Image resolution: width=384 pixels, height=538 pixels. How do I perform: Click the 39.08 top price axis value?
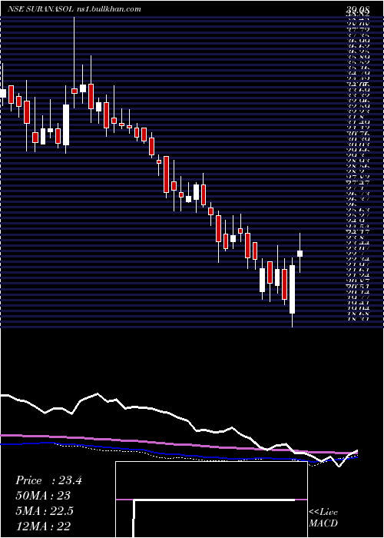(x=358, y=8)
